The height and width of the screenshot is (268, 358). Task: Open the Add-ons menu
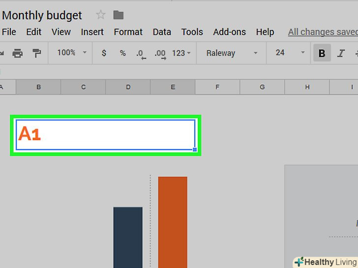pos(230,32)
